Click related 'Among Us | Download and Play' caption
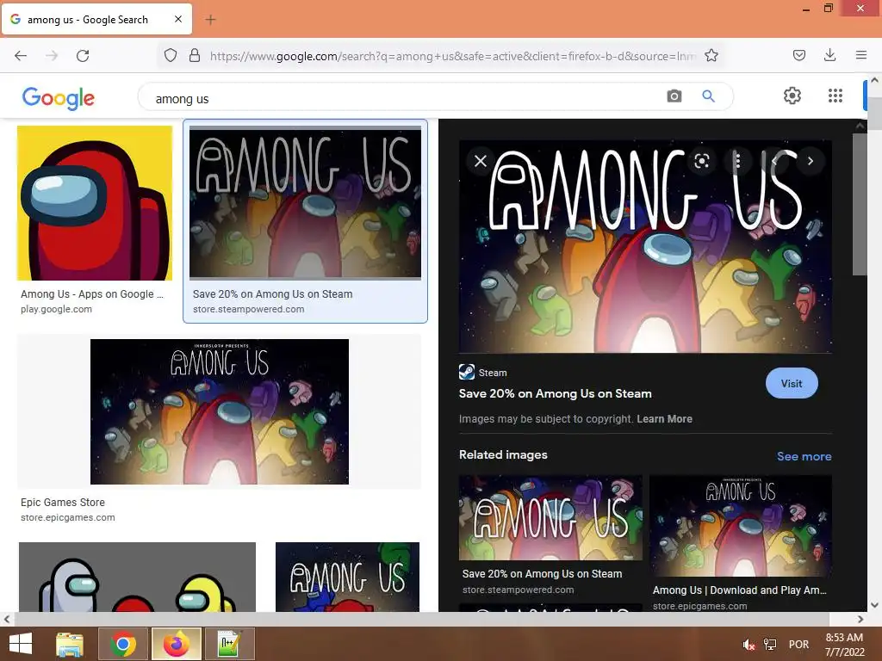Image resolution: width=882 pixels, height=661 pixels. click(x=740, y=590)
